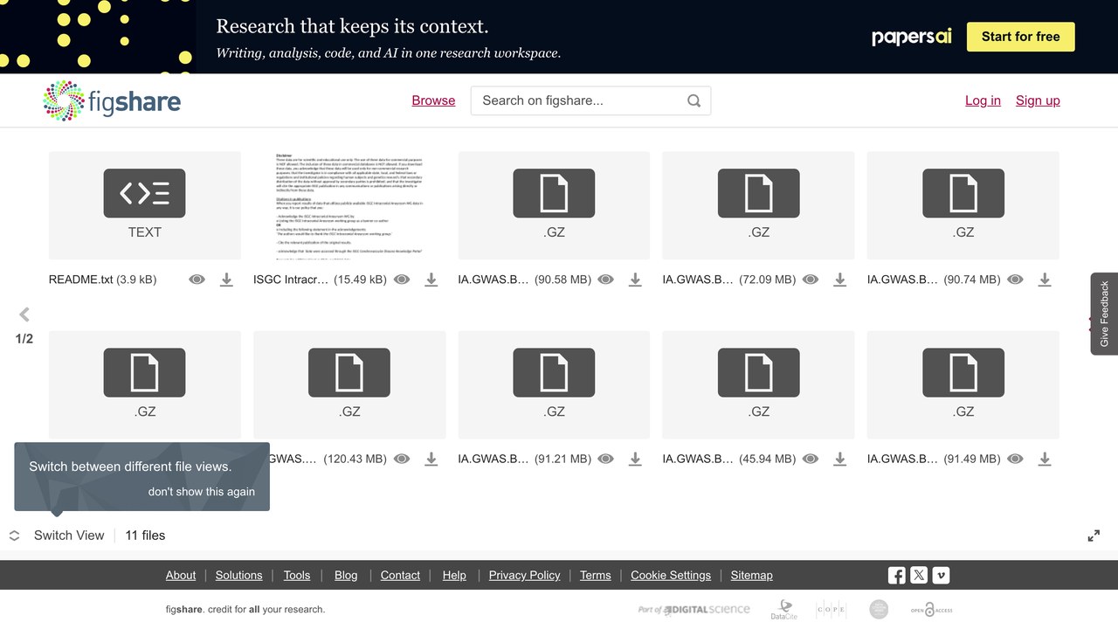Download the 15.49 kB ISGC file
The height and width of the screenshot is (629, 1118).
click(x=431, y=280)
